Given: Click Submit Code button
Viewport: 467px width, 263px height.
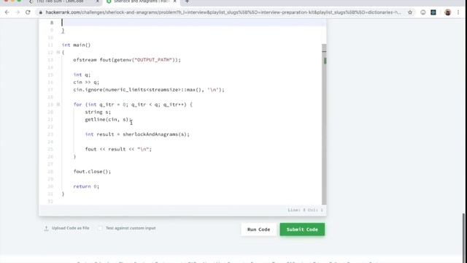Looking at the screenshot, I should click(302, 229).
